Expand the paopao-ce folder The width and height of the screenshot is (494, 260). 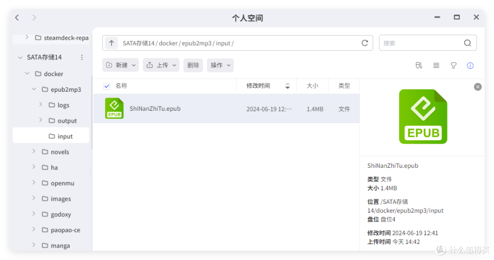click(34, 229)
